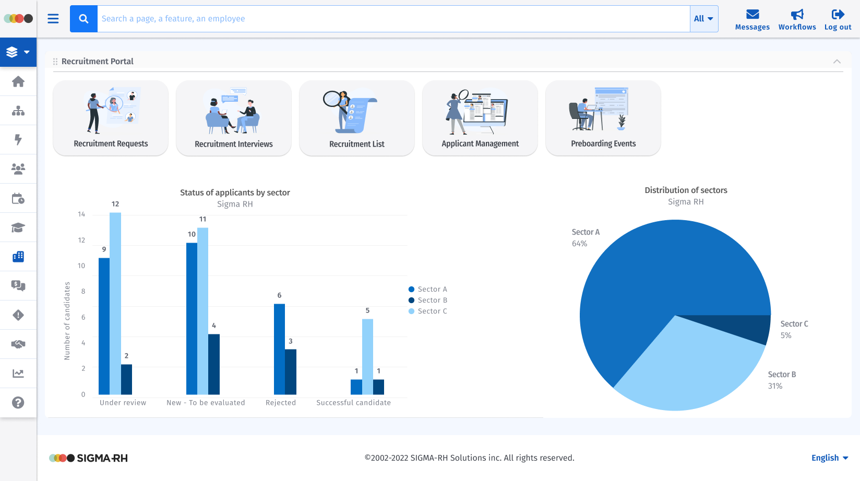Screen dimensions: 860x481
Task: Click the Rejected Sector A bar showing 6
Action: point(280,350)
